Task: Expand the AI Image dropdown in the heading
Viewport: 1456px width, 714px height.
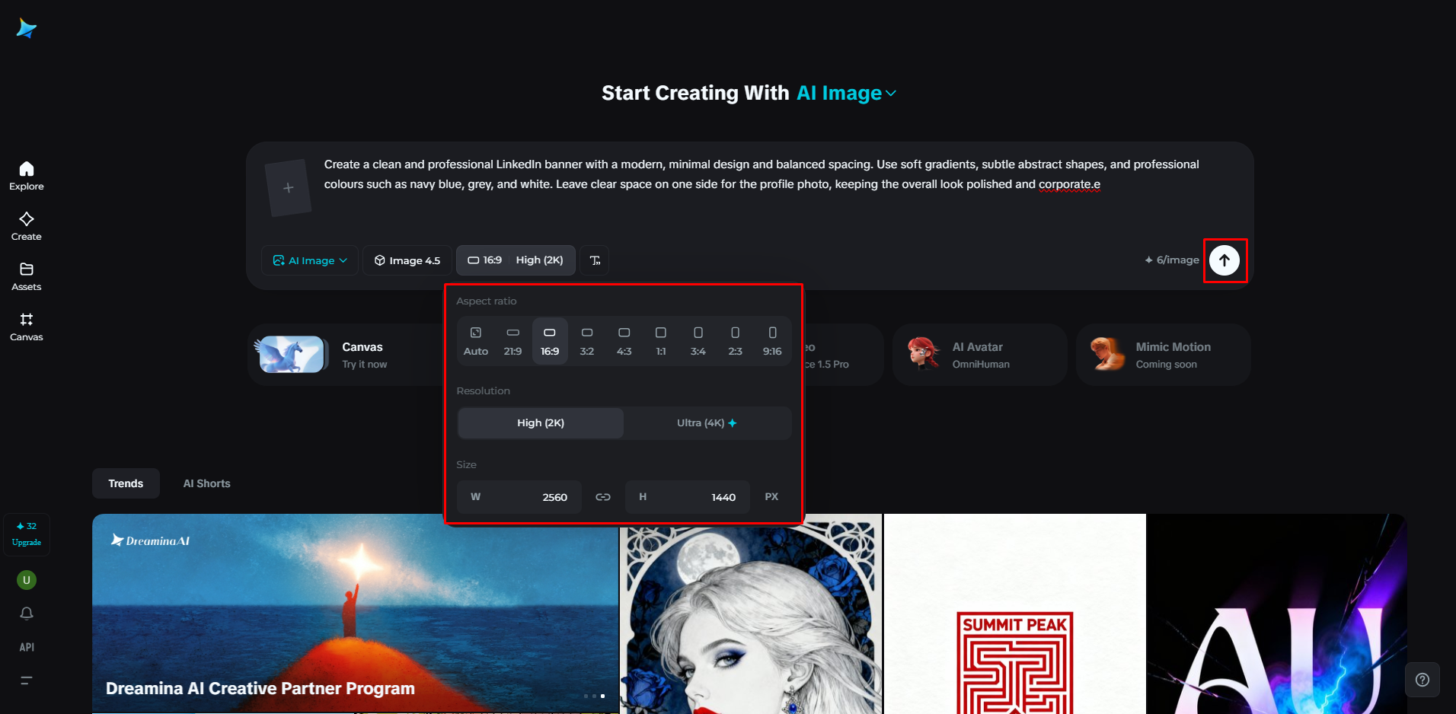Action: [x=847, y=93]
